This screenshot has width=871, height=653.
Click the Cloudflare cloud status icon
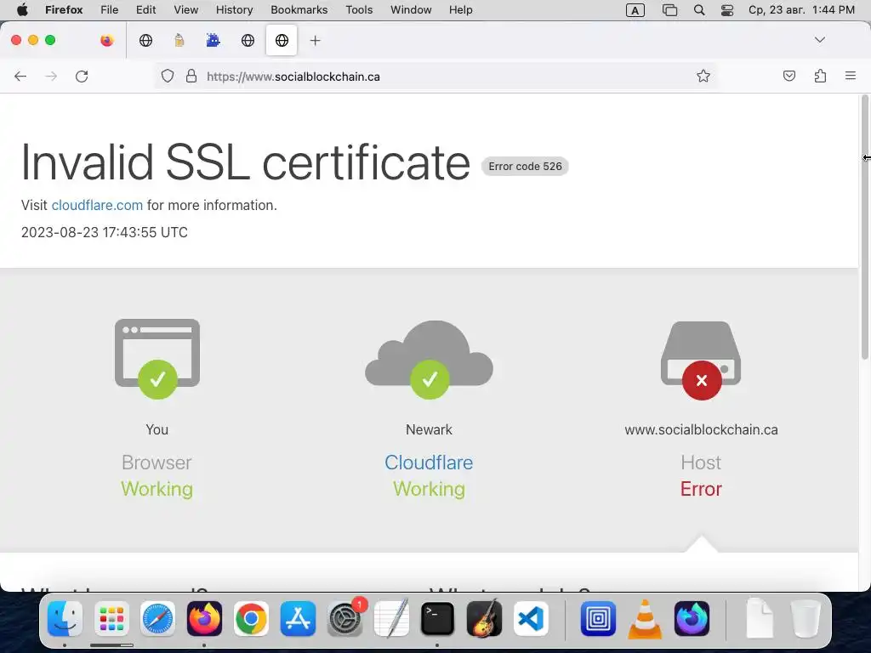point(429,360)
